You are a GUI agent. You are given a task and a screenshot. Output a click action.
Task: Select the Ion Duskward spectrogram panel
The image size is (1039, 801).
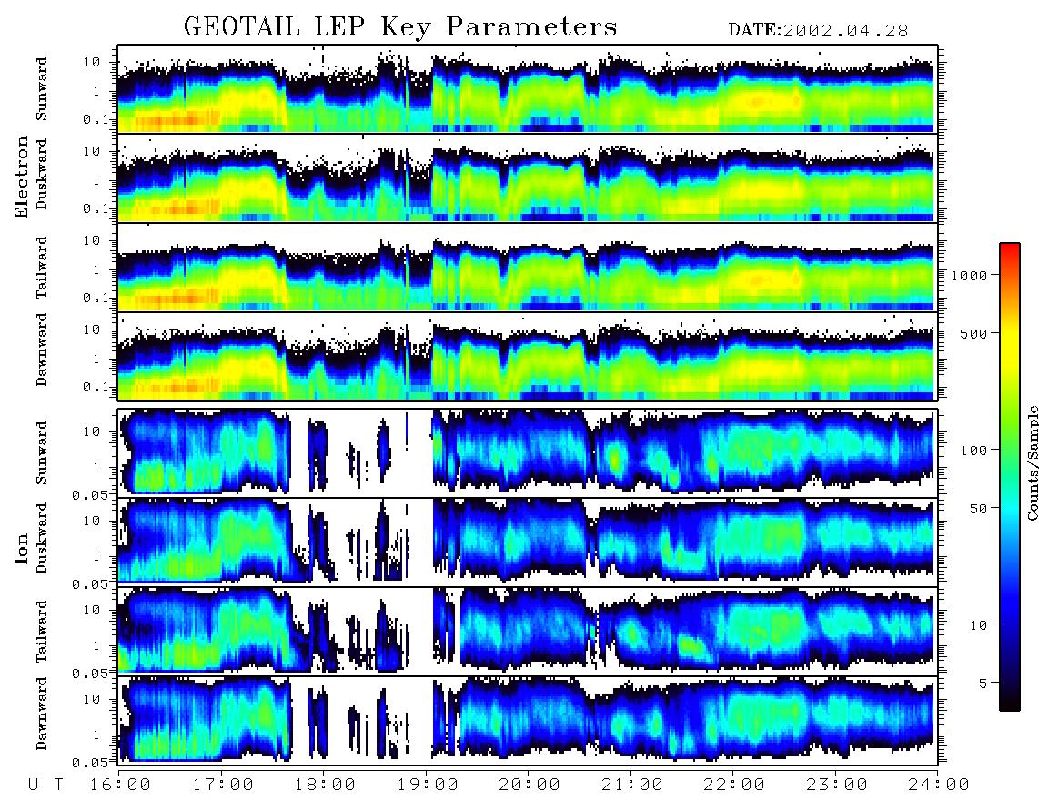coord(528,542)
